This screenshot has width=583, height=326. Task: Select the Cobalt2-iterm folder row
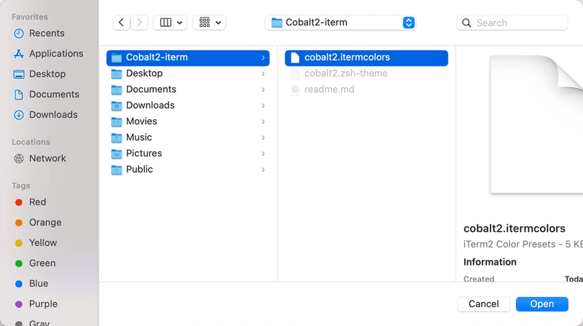pyautogui.click(x=188, y=58)
